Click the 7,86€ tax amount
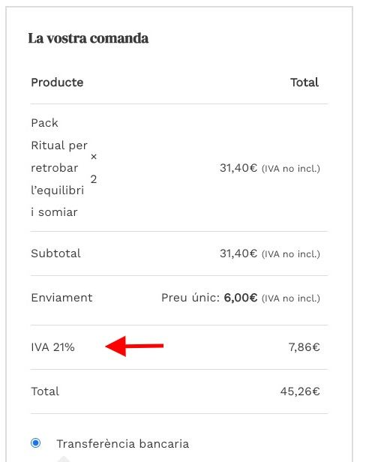369x462 pixels. click(304, 347)
